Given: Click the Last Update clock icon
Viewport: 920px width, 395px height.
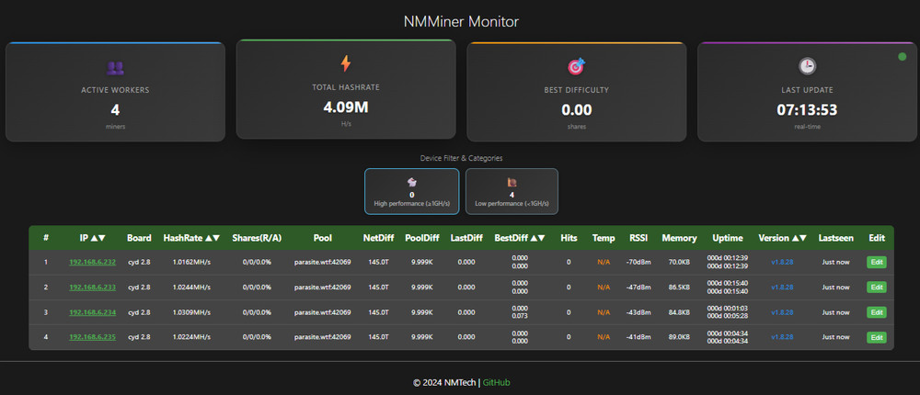Looking at the screenshot, I should coord(808,66).
